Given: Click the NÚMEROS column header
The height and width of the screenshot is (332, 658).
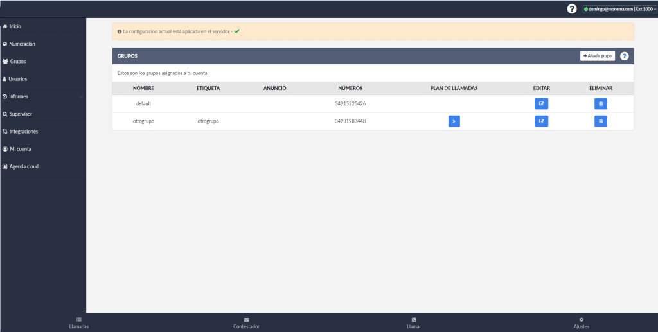Looking at the screenshot, I should (350, 88).
